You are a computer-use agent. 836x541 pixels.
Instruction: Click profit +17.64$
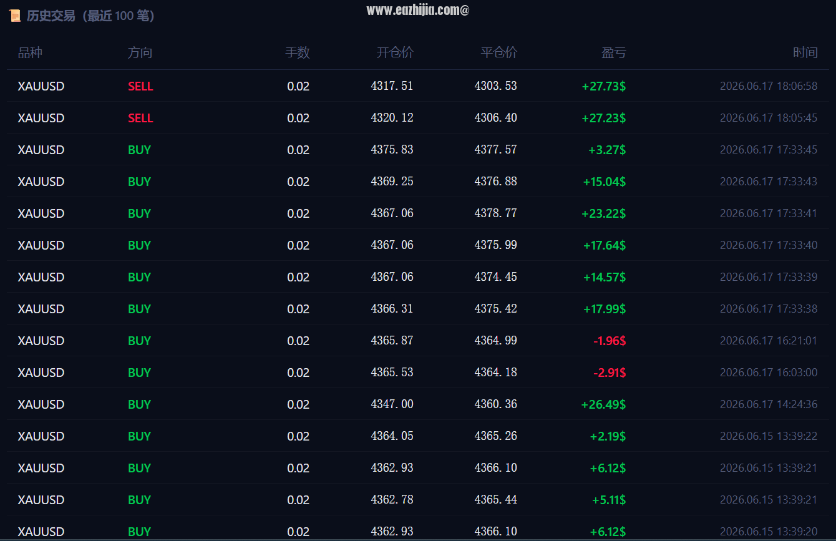[605, 245]
